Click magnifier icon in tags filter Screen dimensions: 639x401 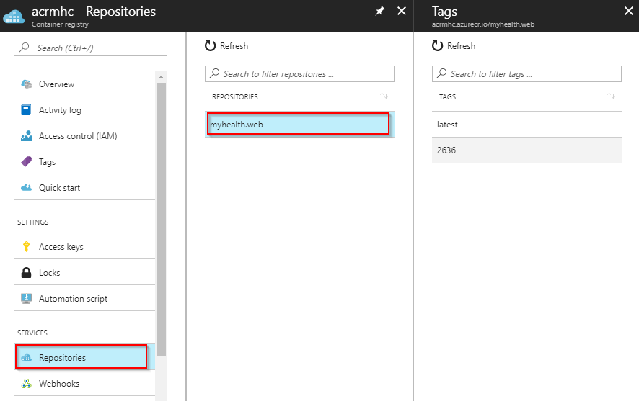click(441, 73)
